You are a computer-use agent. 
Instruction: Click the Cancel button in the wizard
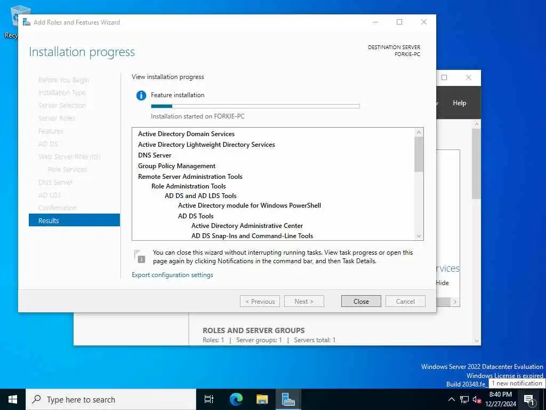pos(405,302)
